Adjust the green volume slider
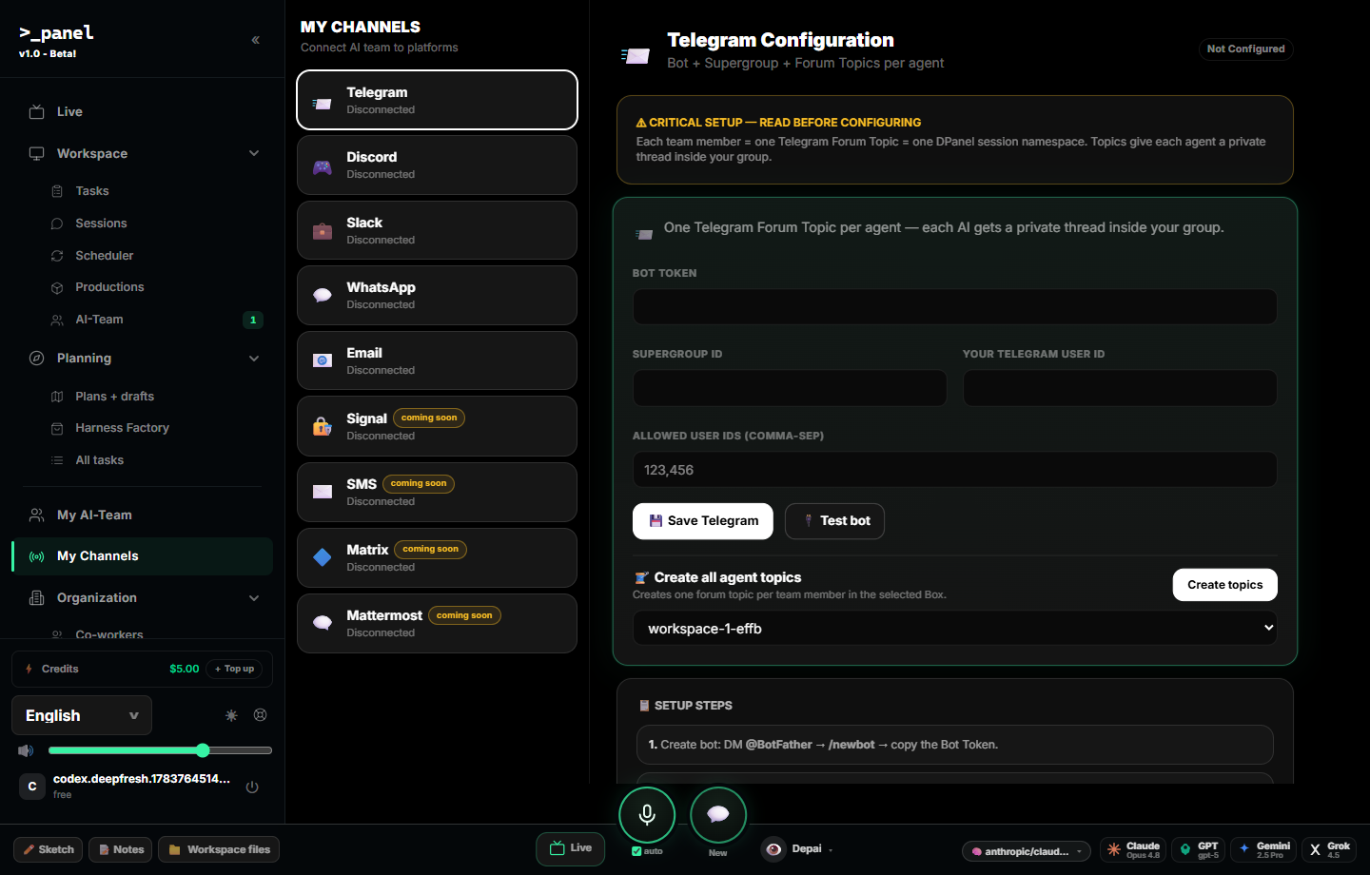 pyautogui.click(x=160, y=750)
